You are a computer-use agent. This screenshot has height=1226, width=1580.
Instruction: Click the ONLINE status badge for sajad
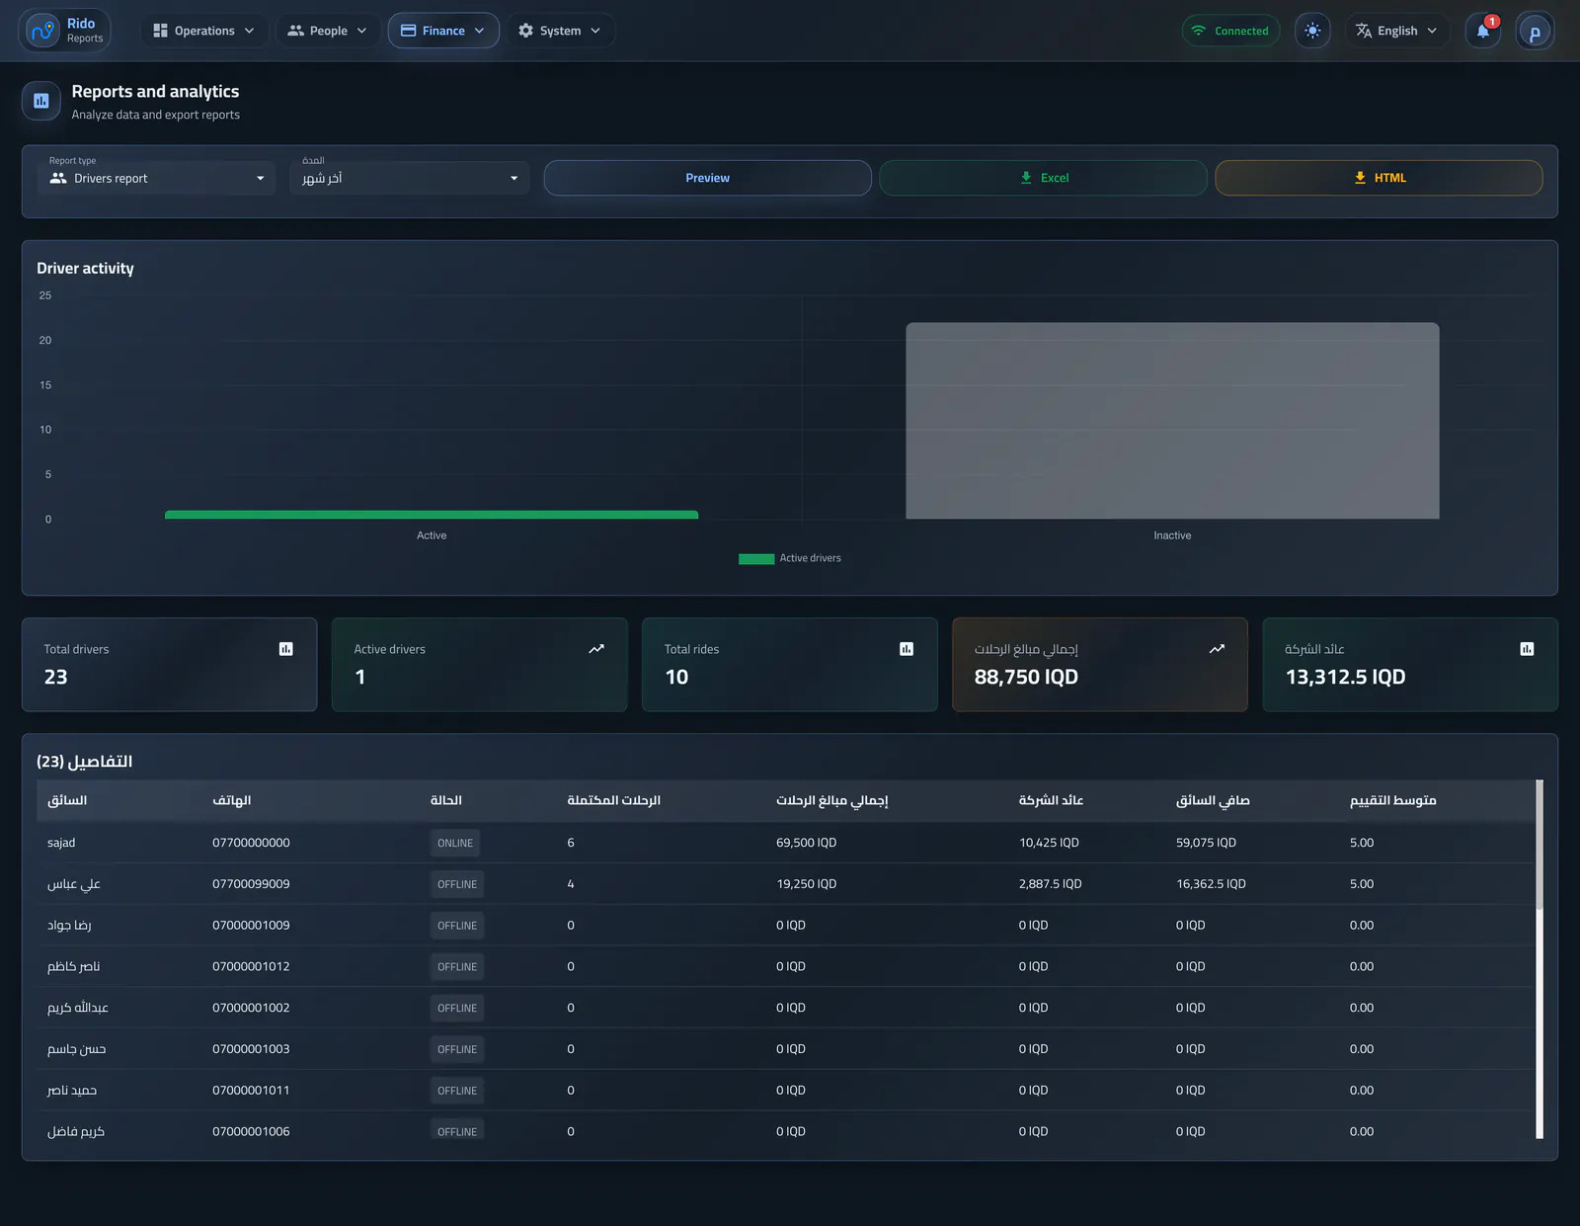pyautogui.click(x=455, y=843)
